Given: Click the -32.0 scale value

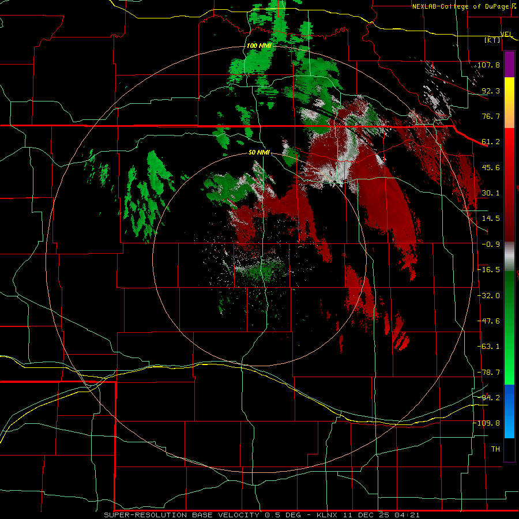Looking at the screenshot, I should pyautogui.click(x=489, y=296).
